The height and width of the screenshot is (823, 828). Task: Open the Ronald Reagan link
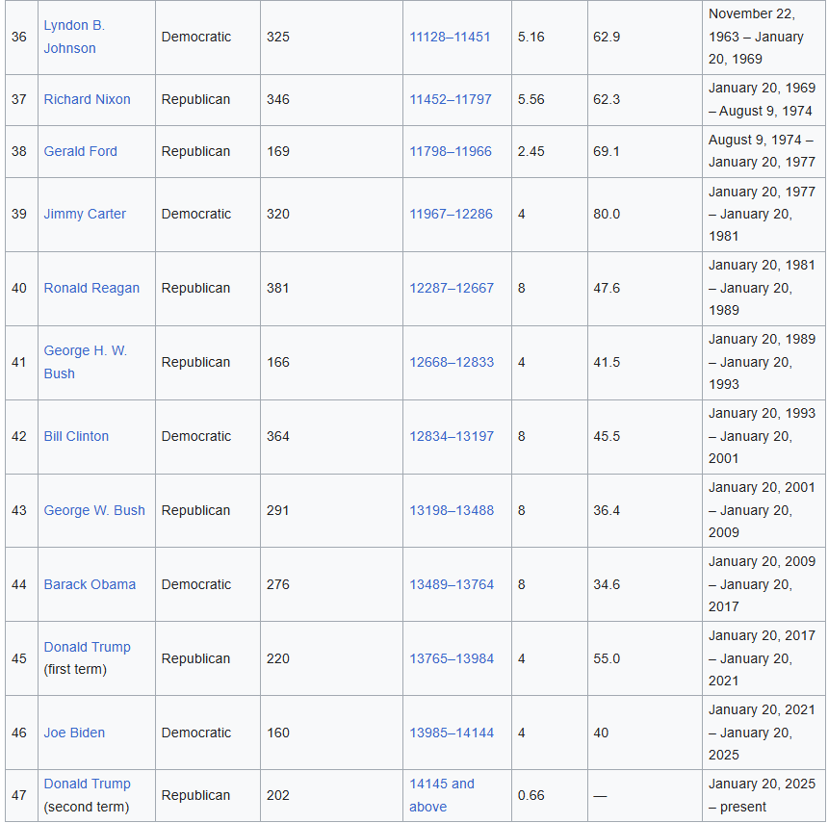(x=91, y=288)
